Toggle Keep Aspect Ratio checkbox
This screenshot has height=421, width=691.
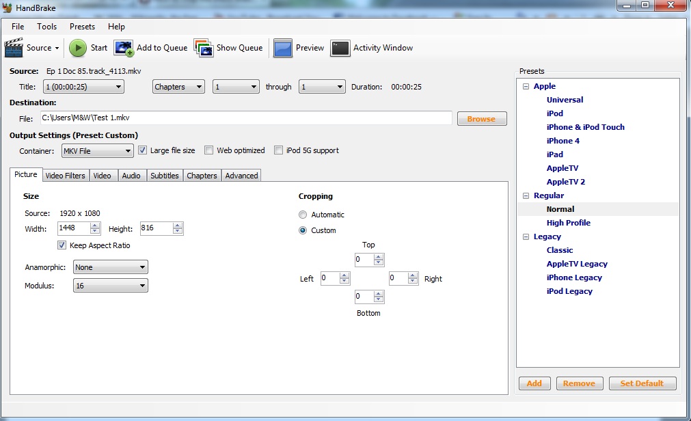click(x=62, y=245)
